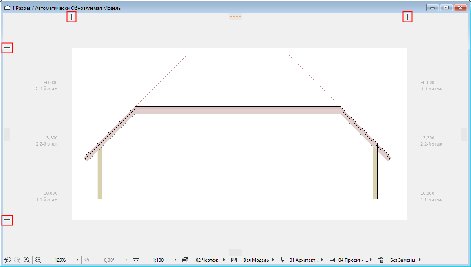Open the arrow after 04 Проект
The height and width of the screenshot is (267, 471).
pyautogui.click(x=371, y=260)
